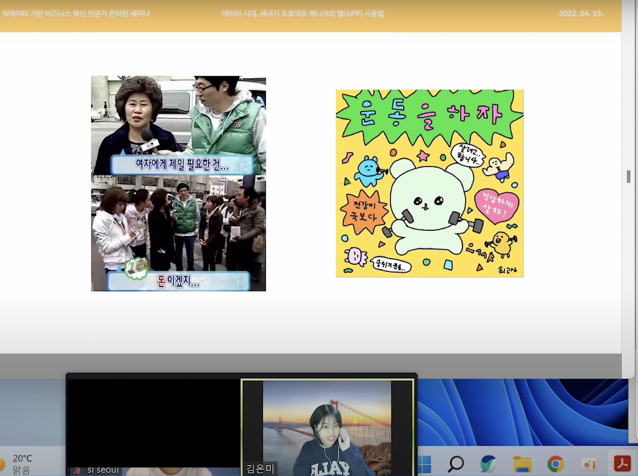Click the centered header title mentioning 앱(APP) 사용법
The height and width of the screenshot is (476, 638).
click(x=303, y=13)
